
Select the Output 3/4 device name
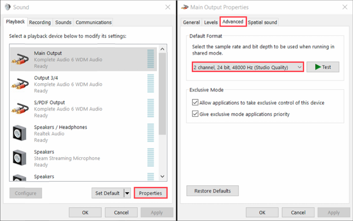(46, 78)
